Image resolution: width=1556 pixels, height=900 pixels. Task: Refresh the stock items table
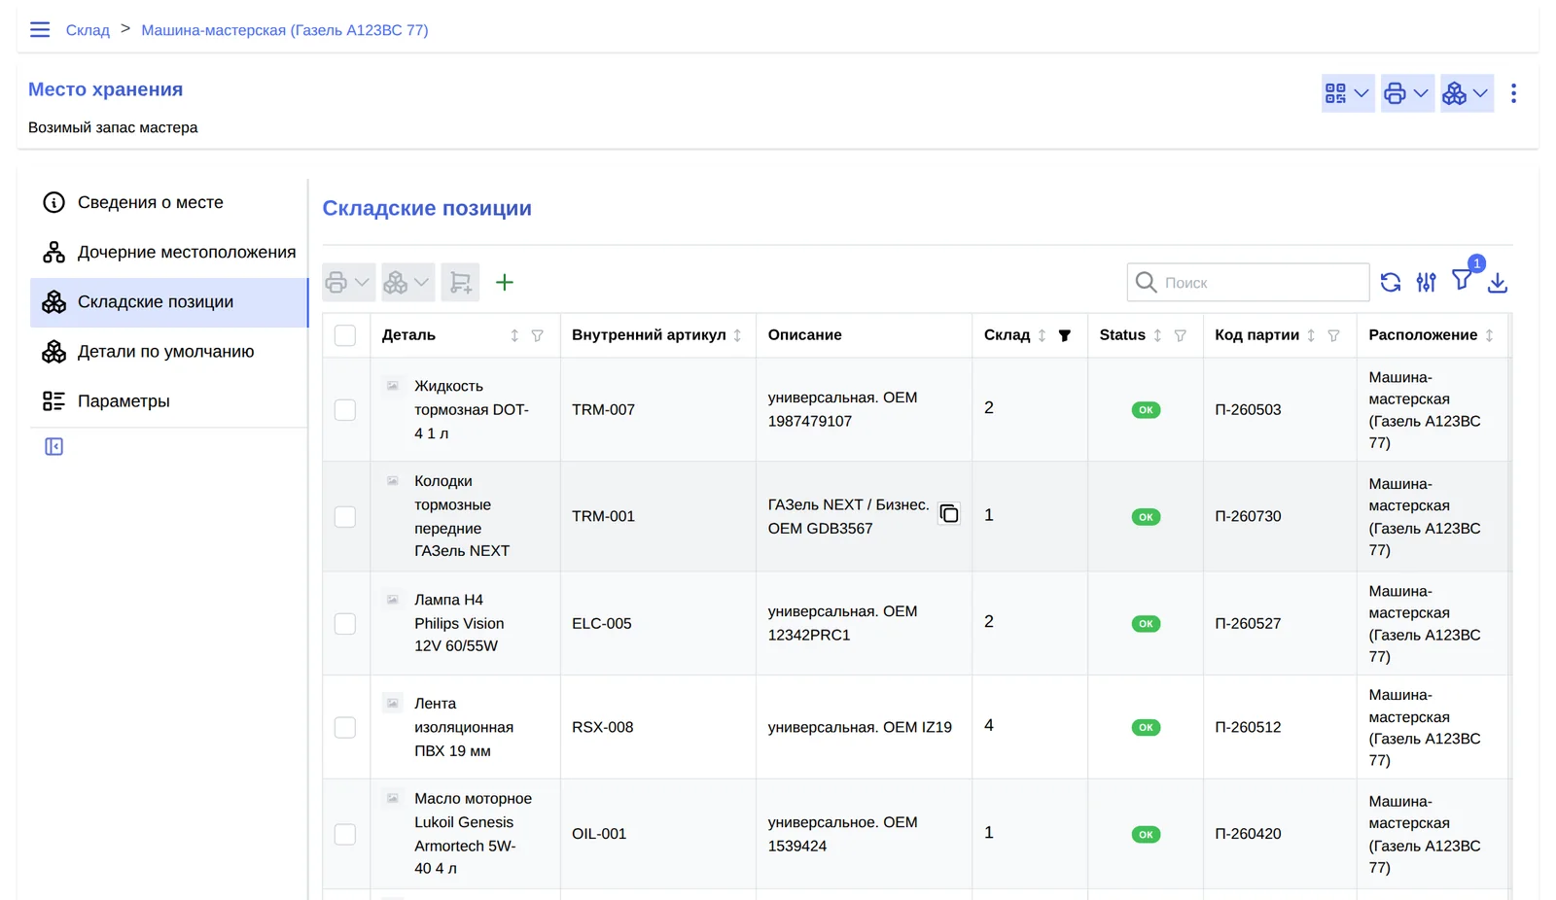(x=1391, y=283)
